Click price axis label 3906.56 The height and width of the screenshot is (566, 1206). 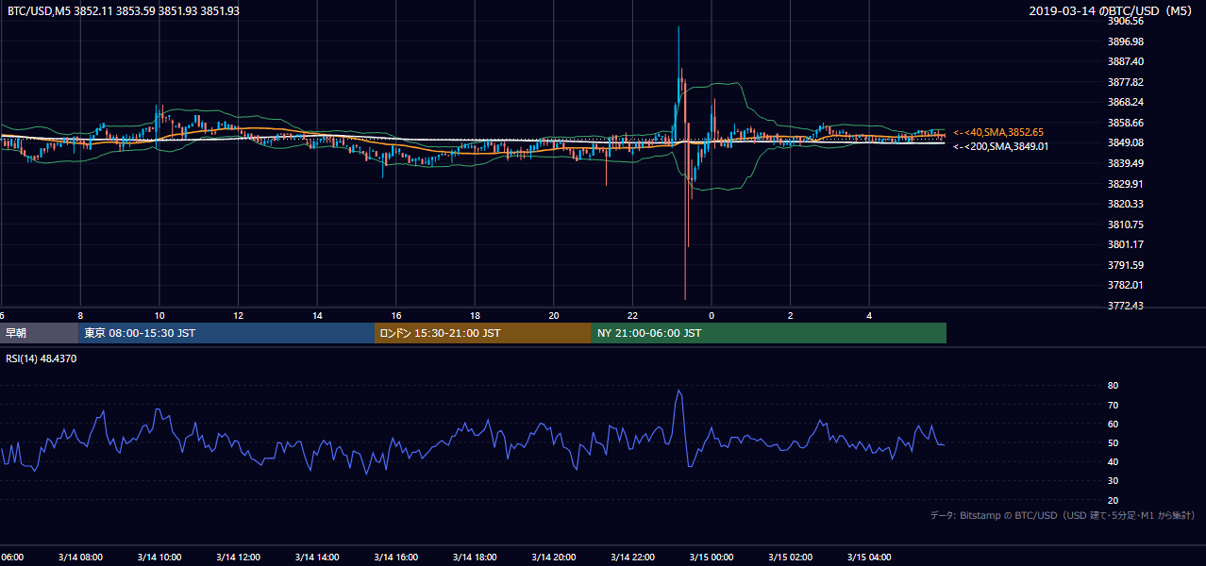[x=1126, y=21]
